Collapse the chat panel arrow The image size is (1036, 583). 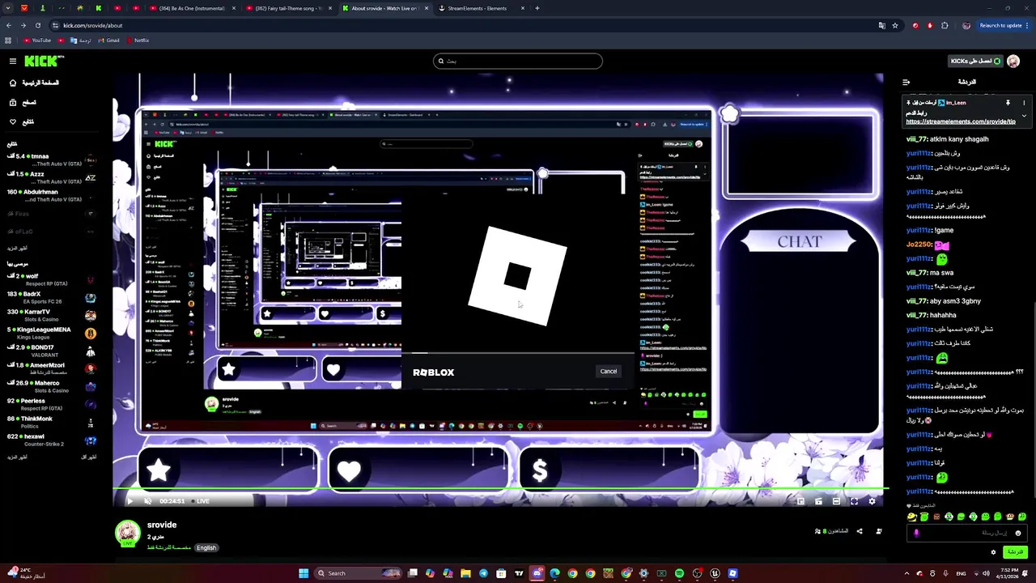pos(906,82)
